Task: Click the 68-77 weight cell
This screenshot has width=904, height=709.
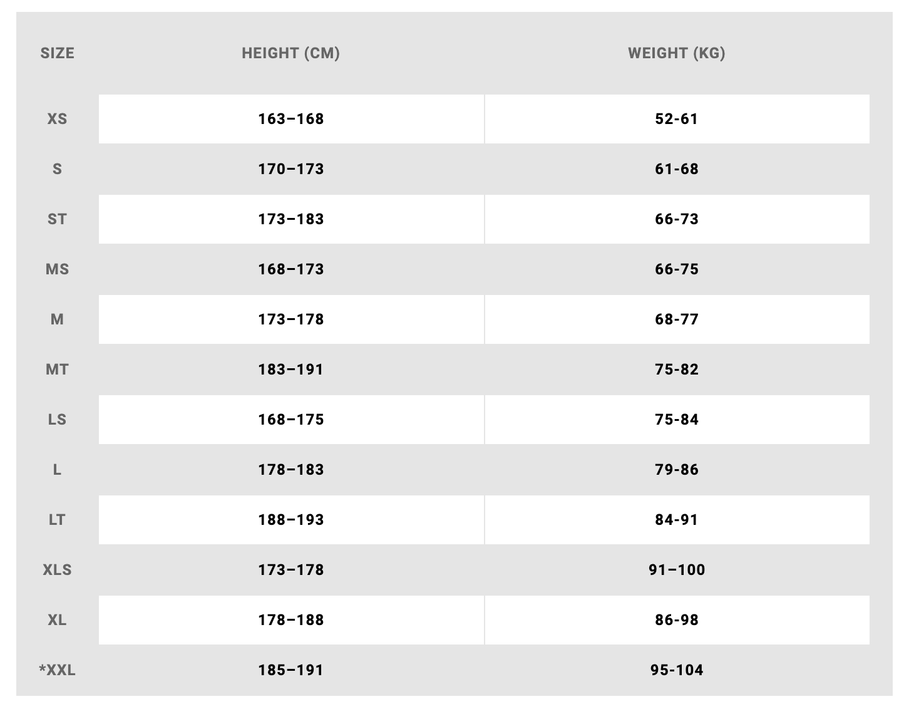Action: (x=677, y=319)
